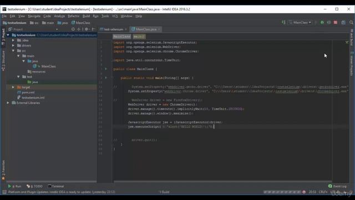Close the test-selenium editor tab
This screenshot has height=200, width=355.
pyautogui.click(x=126, y=29)
